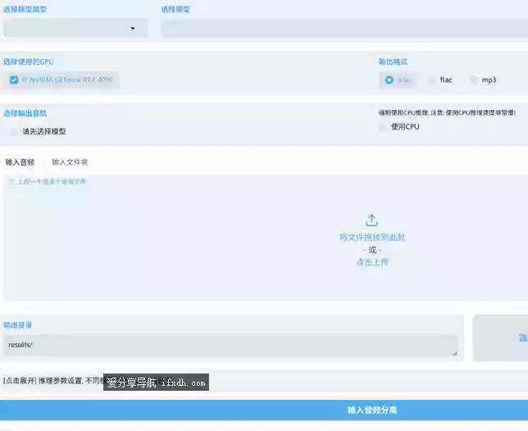
Task: Select the mp3 output format
Action: 474,80
